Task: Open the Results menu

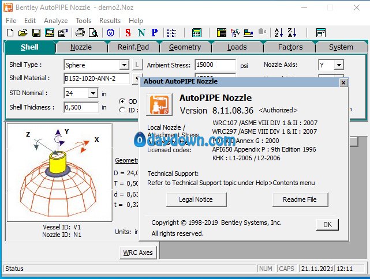Action: tap(110, 21)
